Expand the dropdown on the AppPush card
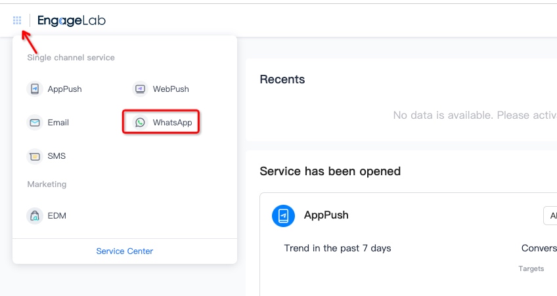The width and height of the screenshot is (557, 296). coord(550,215)
